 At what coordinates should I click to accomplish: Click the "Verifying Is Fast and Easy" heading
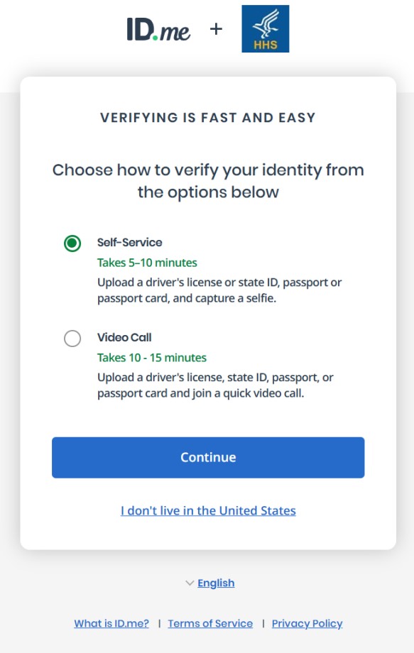[207, 118]
